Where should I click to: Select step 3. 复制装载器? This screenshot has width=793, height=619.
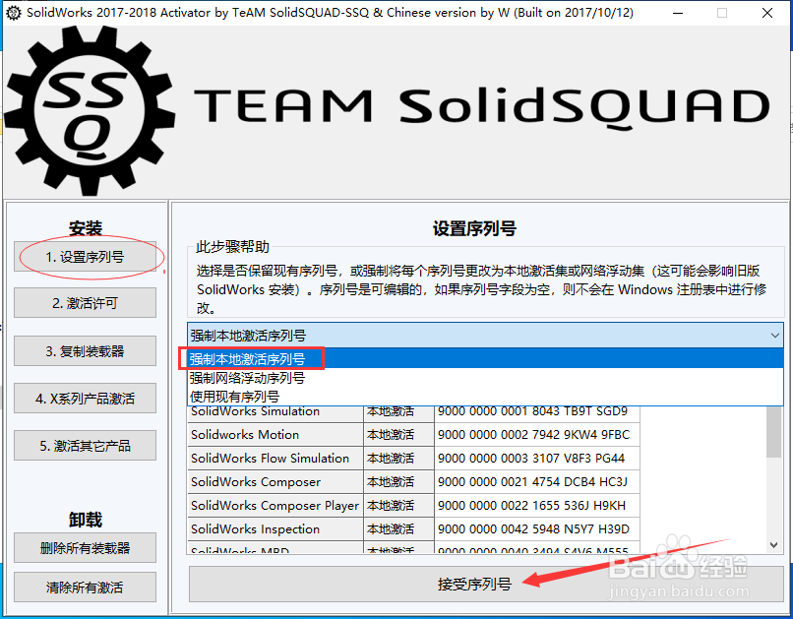click(x=85, y=351)
